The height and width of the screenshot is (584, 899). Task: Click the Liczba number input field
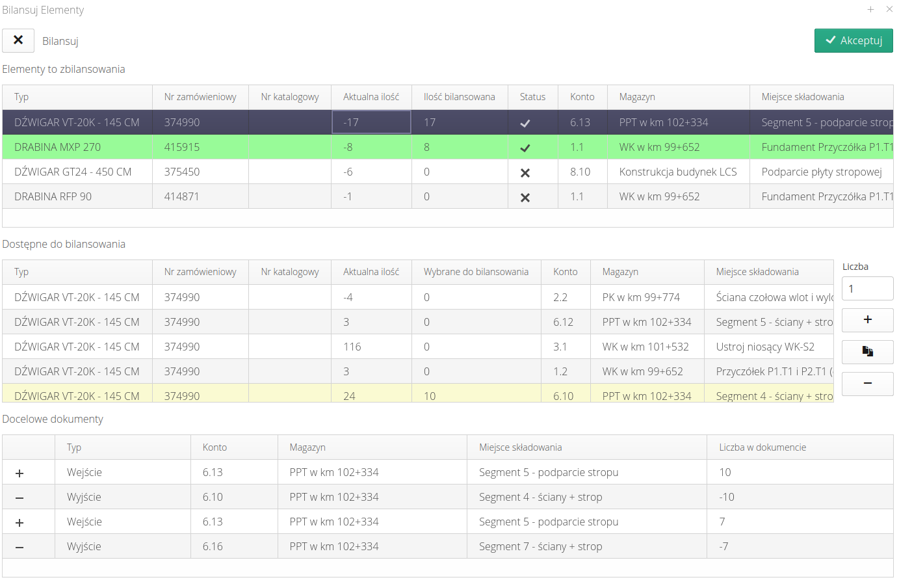click(867, 289)
